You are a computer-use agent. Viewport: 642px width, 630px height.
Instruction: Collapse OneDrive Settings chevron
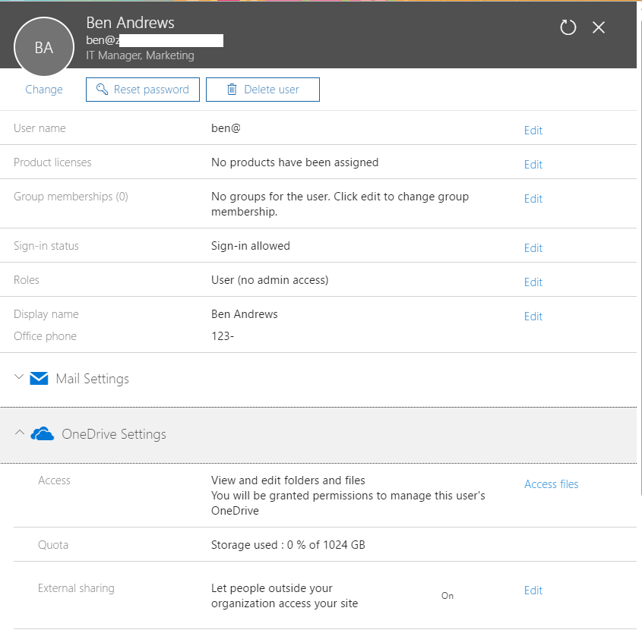(x=19, y=433)
